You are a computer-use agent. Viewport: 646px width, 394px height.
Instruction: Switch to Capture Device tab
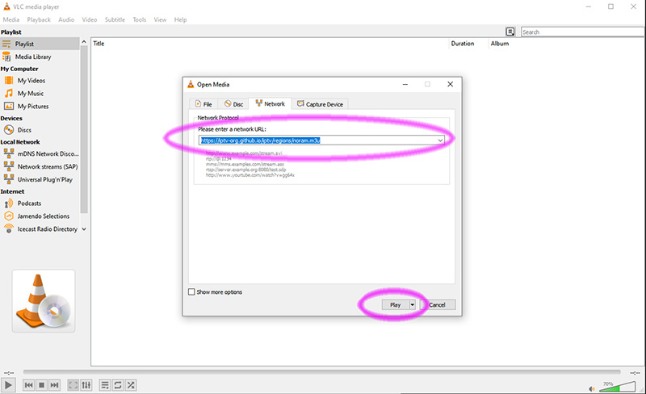tap(320, 104)
